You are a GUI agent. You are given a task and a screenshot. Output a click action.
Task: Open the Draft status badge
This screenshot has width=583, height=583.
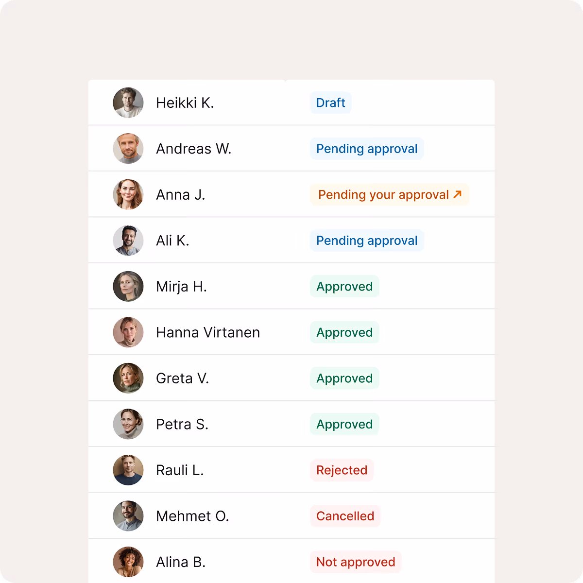click(330, 103)
